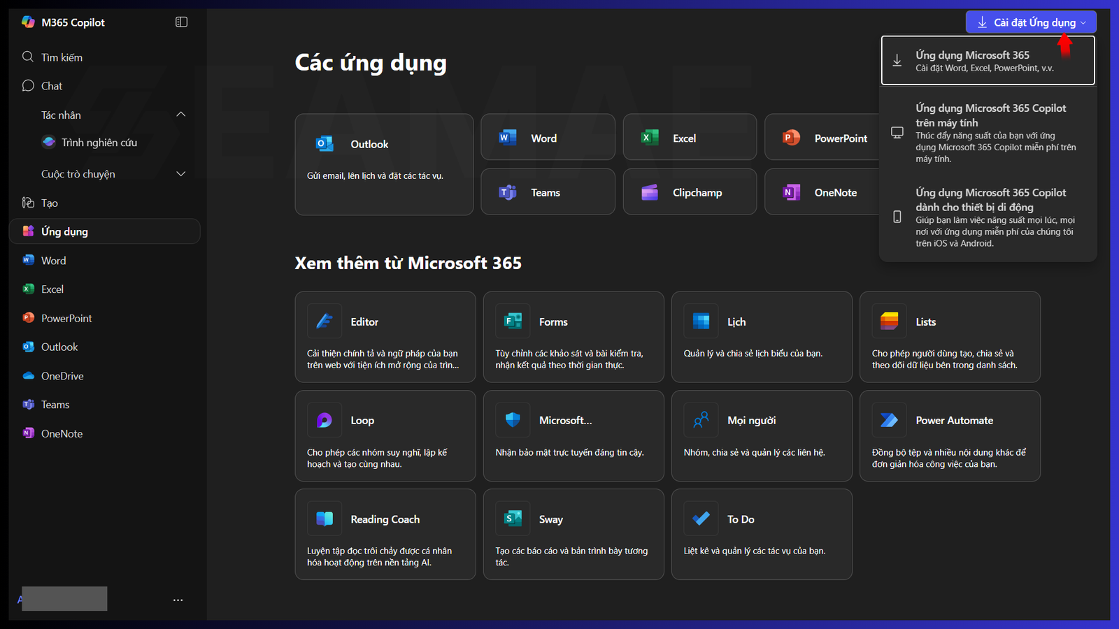Click the Forms app icon
This screenshot has height=629, width=1119.
tap(513, 321)
